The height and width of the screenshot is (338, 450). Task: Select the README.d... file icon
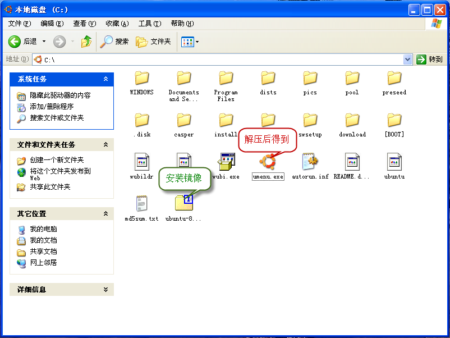352,162
